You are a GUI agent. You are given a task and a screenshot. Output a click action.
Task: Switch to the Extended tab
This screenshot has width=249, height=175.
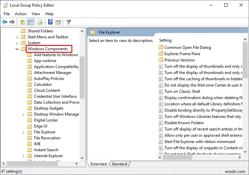tap(98, 164)
